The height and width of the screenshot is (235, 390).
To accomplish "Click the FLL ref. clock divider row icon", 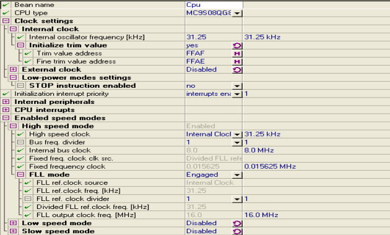I will [28, 199].
